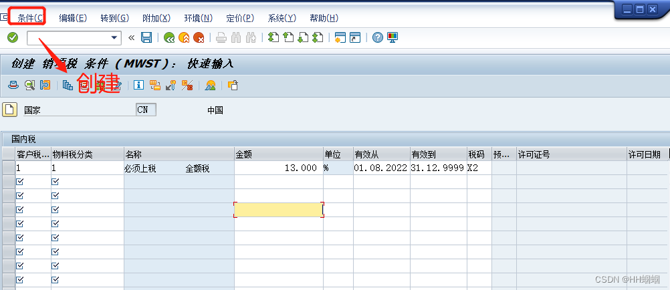670x290 pixels.
Task: Click the 客户税 checkbox in first empty row
Action: pos(19,182)
